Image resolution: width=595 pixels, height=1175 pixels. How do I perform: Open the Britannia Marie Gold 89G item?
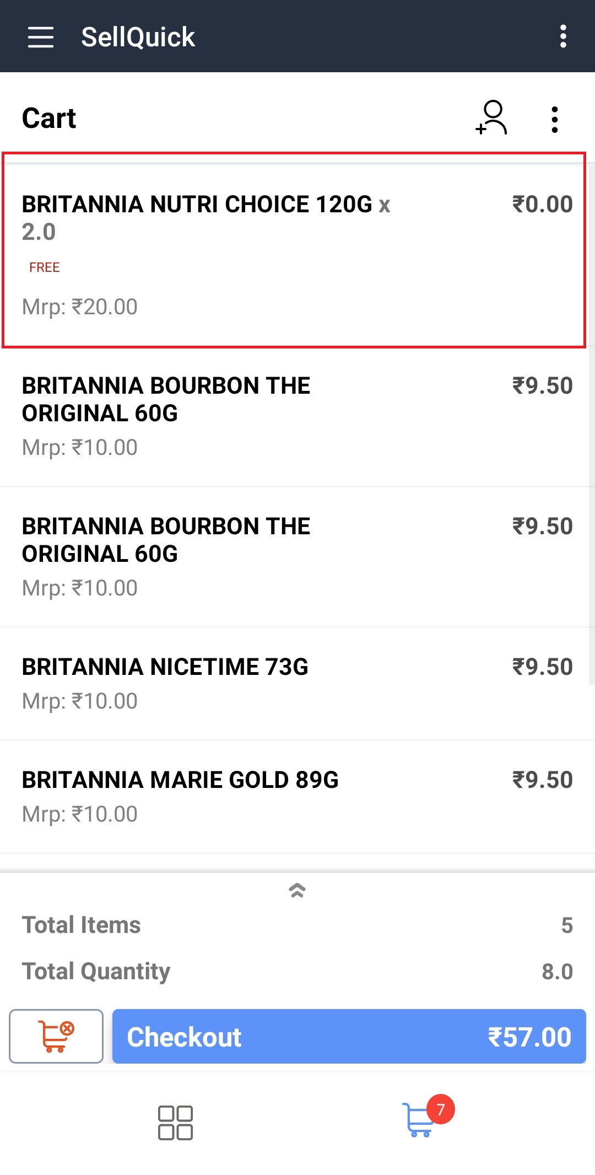[x=180, y=780]
